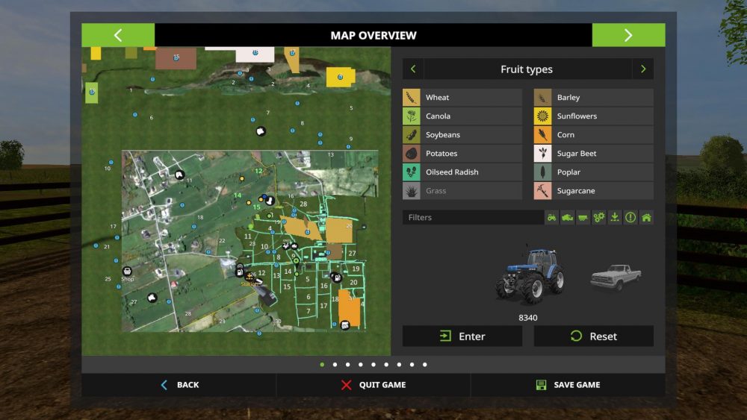Click the Potatoes brown icon
The height and width of the screenshot is (420, 747).
click(411, 153)
